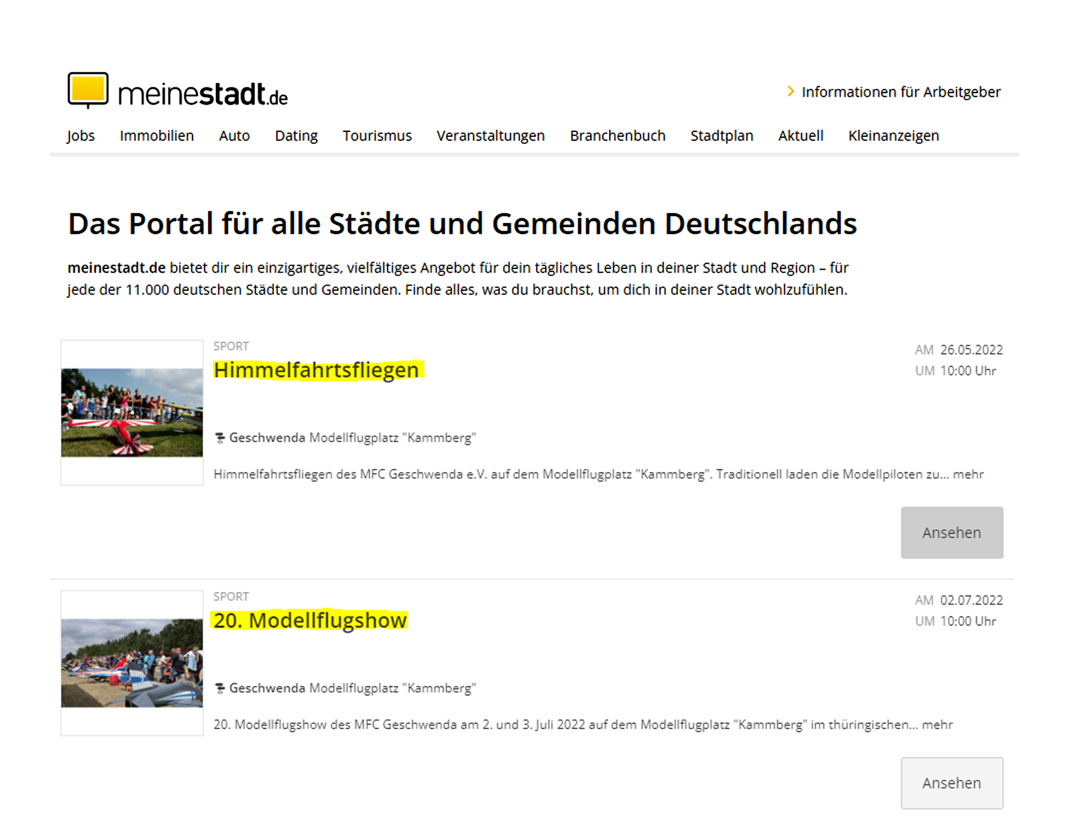Click the red-white model plane thumbnail

[131, 413]
